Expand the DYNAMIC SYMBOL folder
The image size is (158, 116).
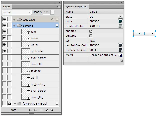(x=15, y=103)
